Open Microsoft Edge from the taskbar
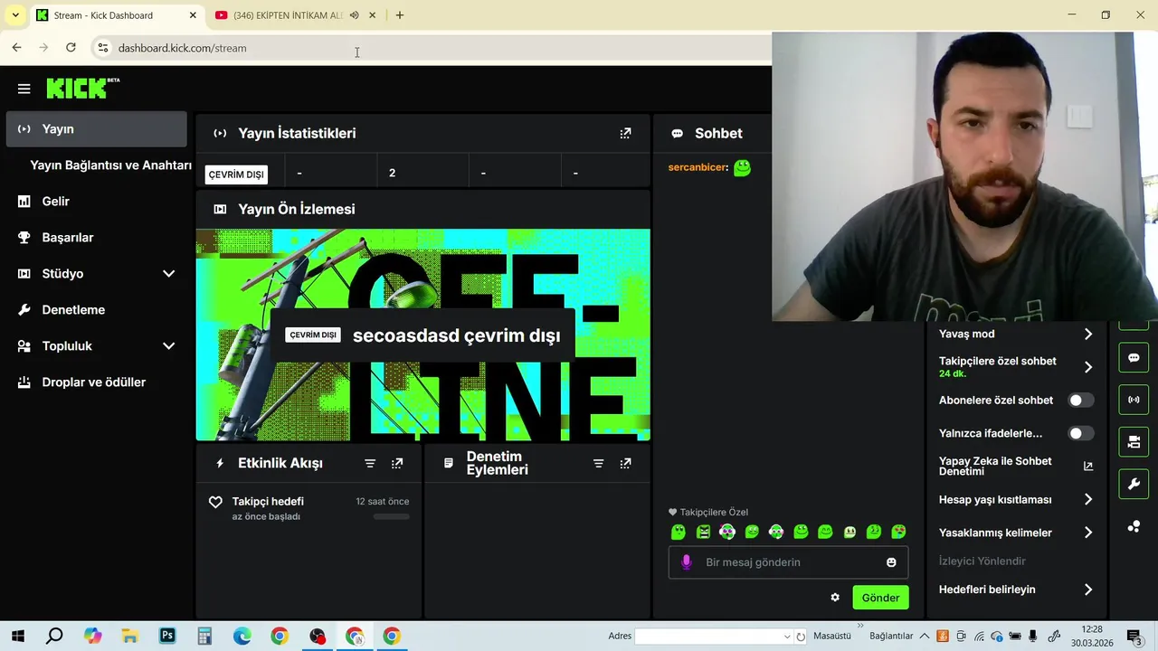 (x=242, y=636)
